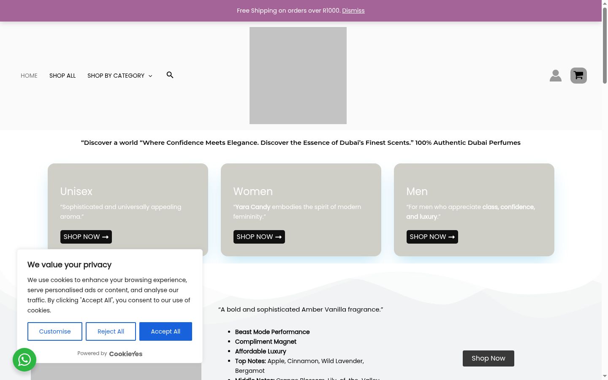
Task: Click the Amber Vanilla fragrance quote
Action: [x=301, y=309]
